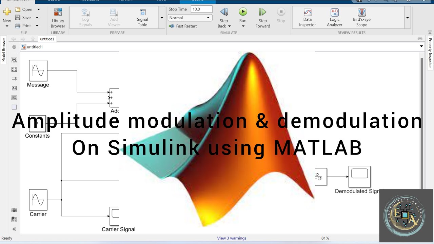The width and height of the screenshot is (434, 244).
Task: Click untitled1 in the breadcrumb bar
Action: [35, 47]
